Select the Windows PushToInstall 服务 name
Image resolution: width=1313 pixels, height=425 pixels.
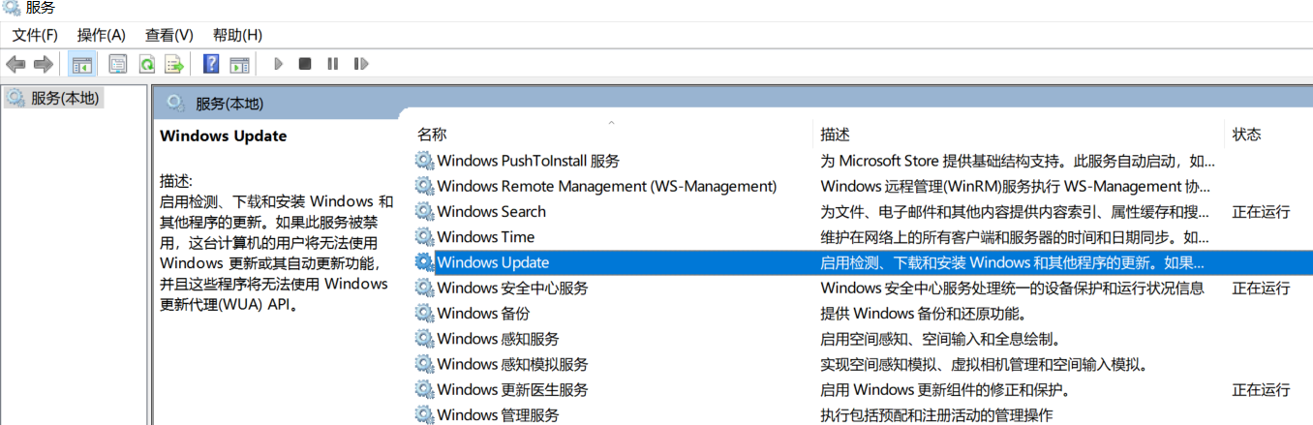tap(528, 161)
